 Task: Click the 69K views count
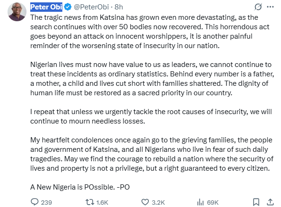[213, 203]
